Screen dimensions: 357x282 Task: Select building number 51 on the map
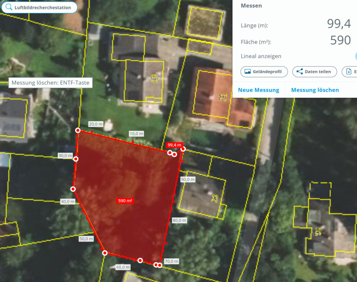[x=318, y=234]
